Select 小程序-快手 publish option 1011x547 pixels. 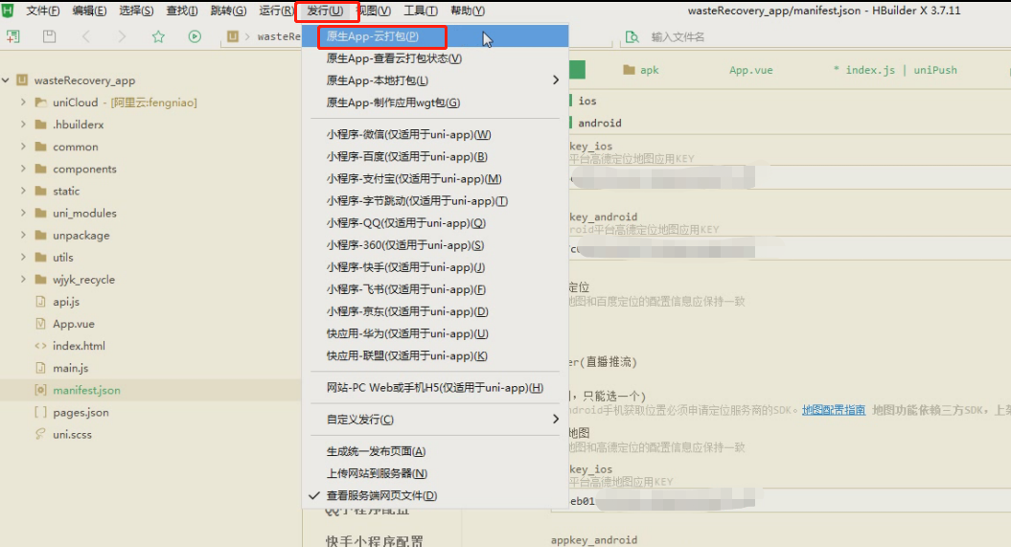[435, 267]
